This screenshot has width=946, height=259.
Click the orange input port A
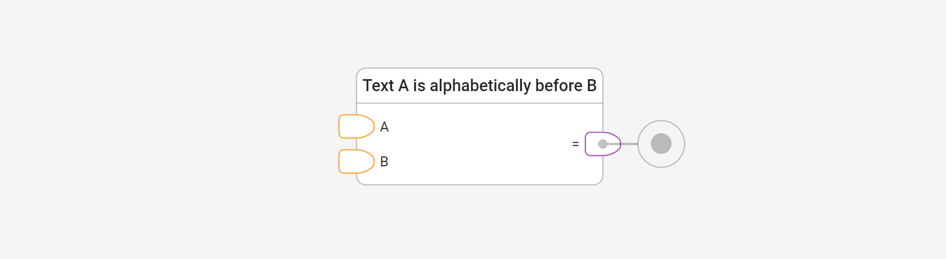pyautogui.click(x=355, y=127)
